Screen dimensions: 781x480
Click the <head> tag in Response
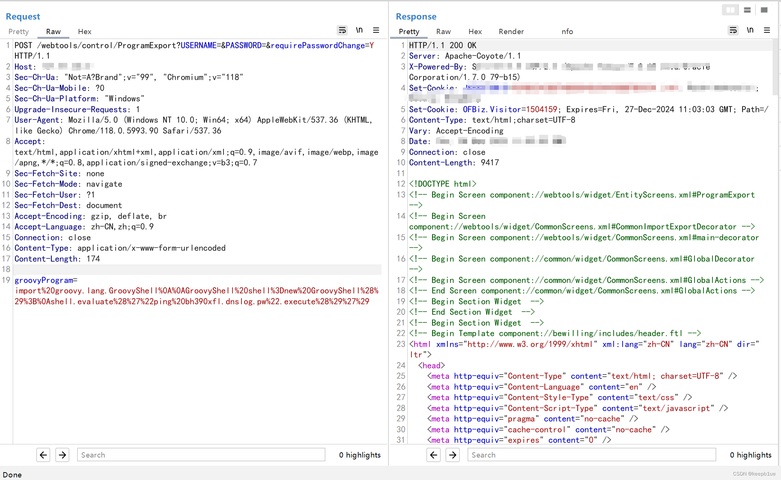point(431,366)
